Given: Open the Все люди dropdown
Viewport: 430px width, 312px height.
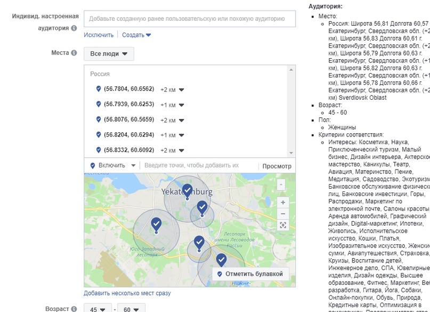Looking at the screenshot, I should click(109, 54).
